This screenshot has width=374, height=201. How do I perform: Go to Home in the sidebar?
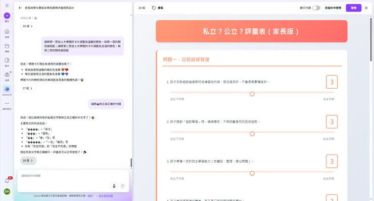(x=7, y=32)
